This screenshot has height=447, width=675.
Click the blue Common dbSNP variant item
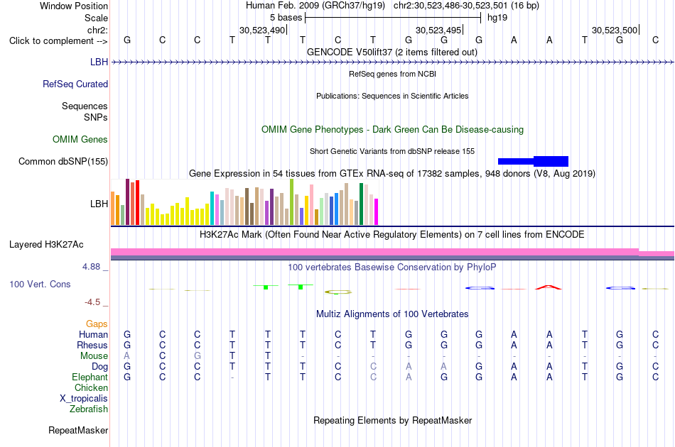tap(534, 161)
